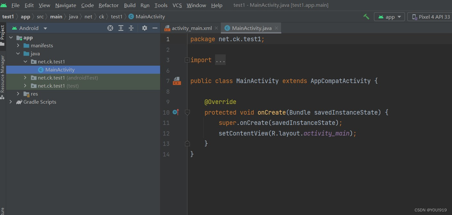Open the Help menu
452x215 pixels.
click(x=217, y=5)
